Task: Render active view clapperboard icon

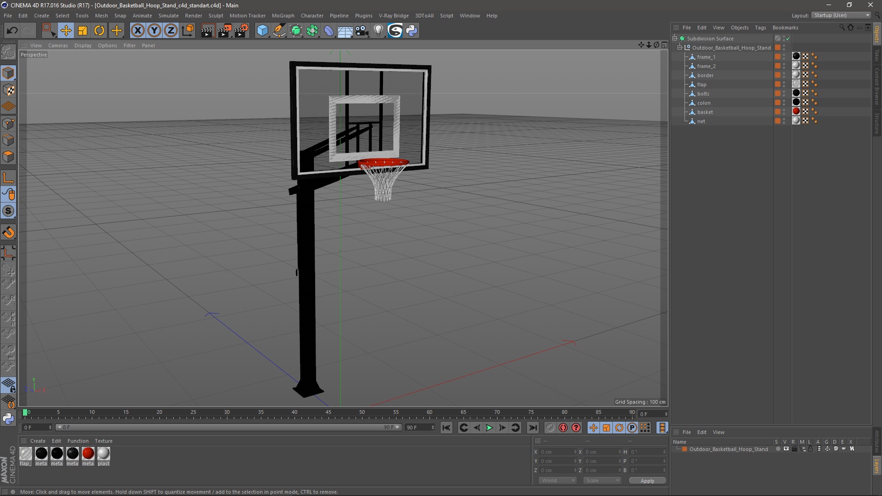Action: tap(208, 31)
